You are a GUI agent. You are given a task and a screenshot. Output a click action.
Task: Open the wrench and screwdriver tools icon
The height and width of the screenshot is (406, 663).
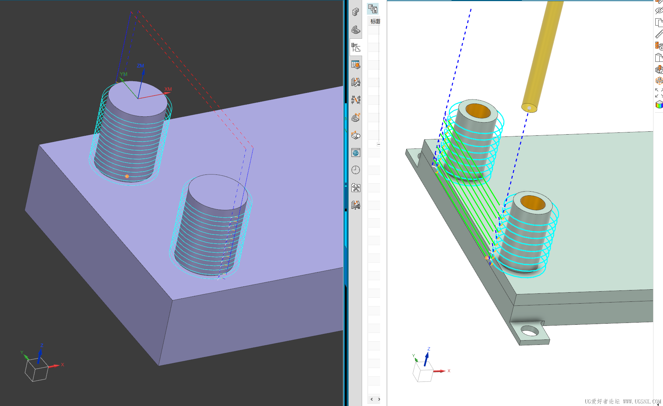(356, 188)
